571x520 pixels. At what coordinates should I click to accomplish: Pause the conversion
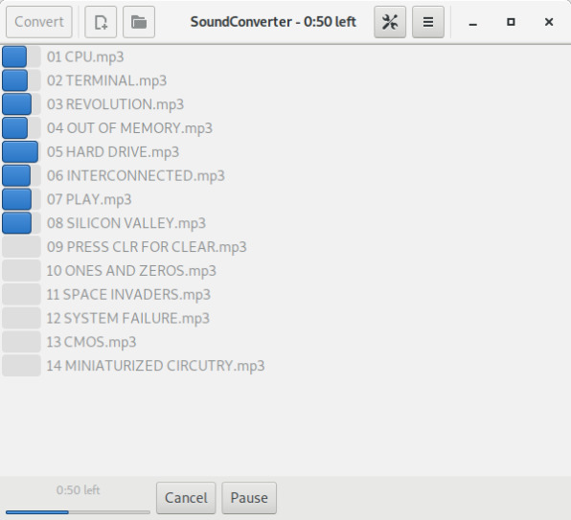[x=249, y=498]
